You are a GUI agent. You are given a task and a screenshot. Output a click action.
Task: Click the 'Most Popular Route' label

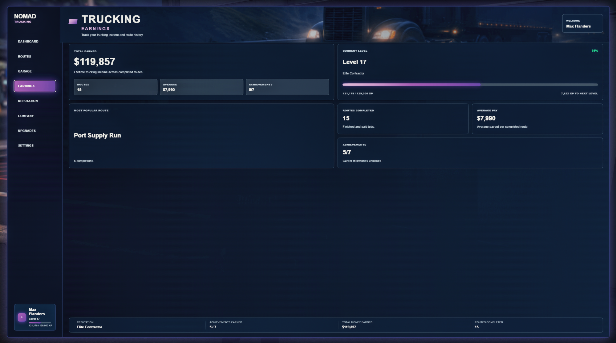coord(91,110)
